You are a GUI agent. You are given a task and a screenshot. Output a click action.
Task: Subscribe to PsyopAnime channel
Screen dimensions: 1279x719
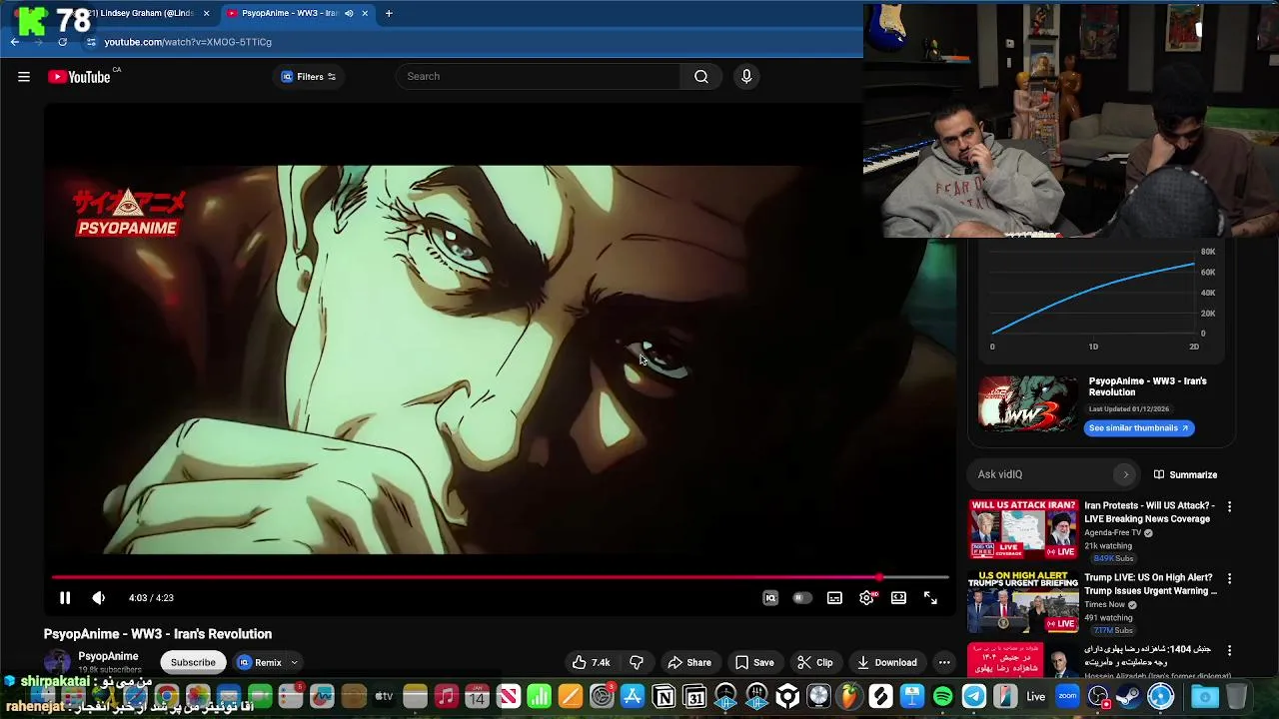(193, 663)
